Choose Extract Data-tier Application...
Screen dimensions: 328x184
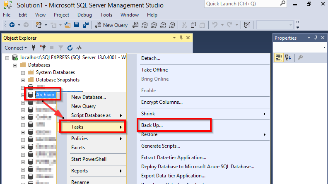(174, 158)
